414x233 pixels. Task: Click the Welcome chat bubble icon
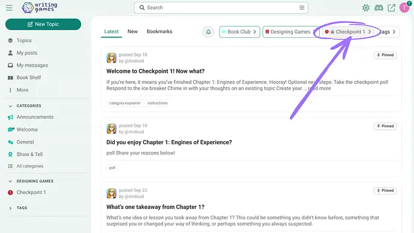point(11,130)
